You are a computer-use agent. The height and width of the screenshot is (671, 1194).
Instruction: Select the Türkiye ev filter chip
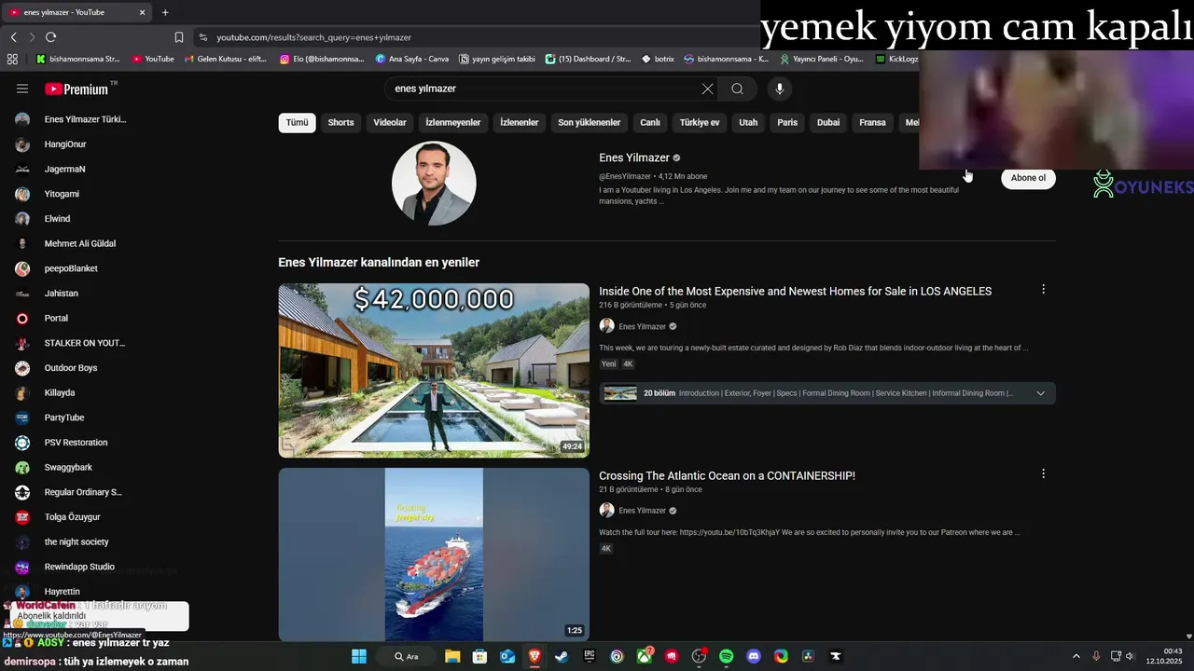pos(700,122)
